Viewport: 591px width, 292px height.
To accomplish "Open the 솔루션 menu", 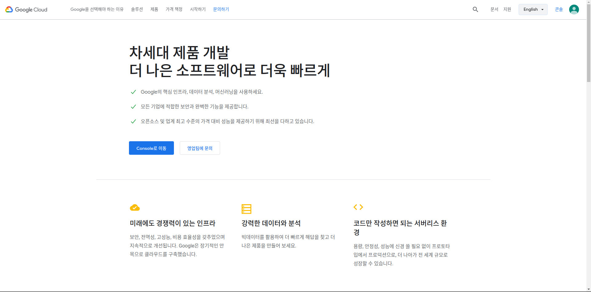I will tap(137, 10).
